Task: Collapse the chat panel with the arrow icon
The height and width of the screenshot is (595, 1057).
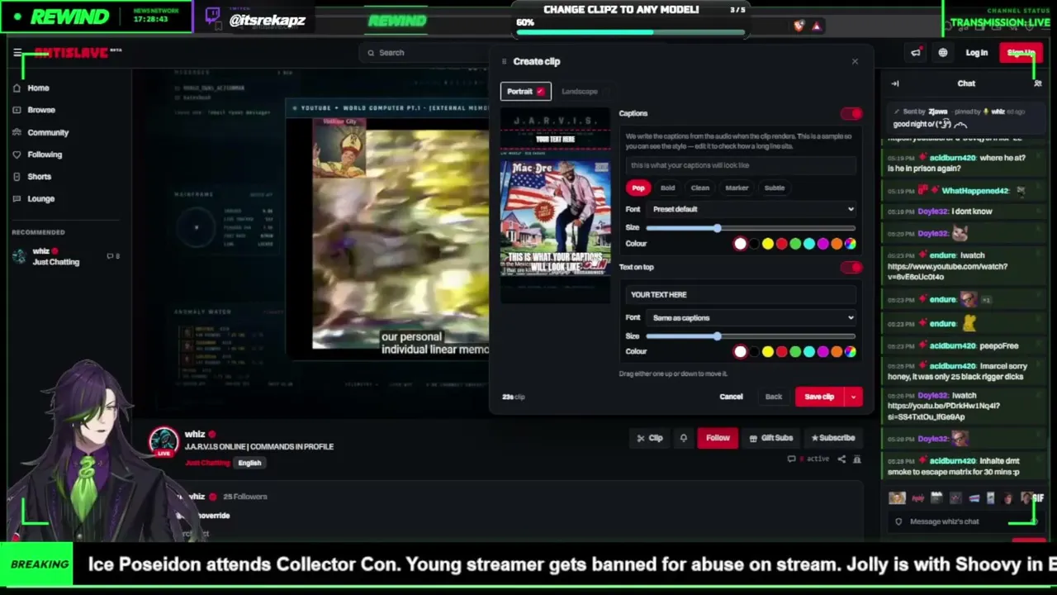Action: point(894,83)
